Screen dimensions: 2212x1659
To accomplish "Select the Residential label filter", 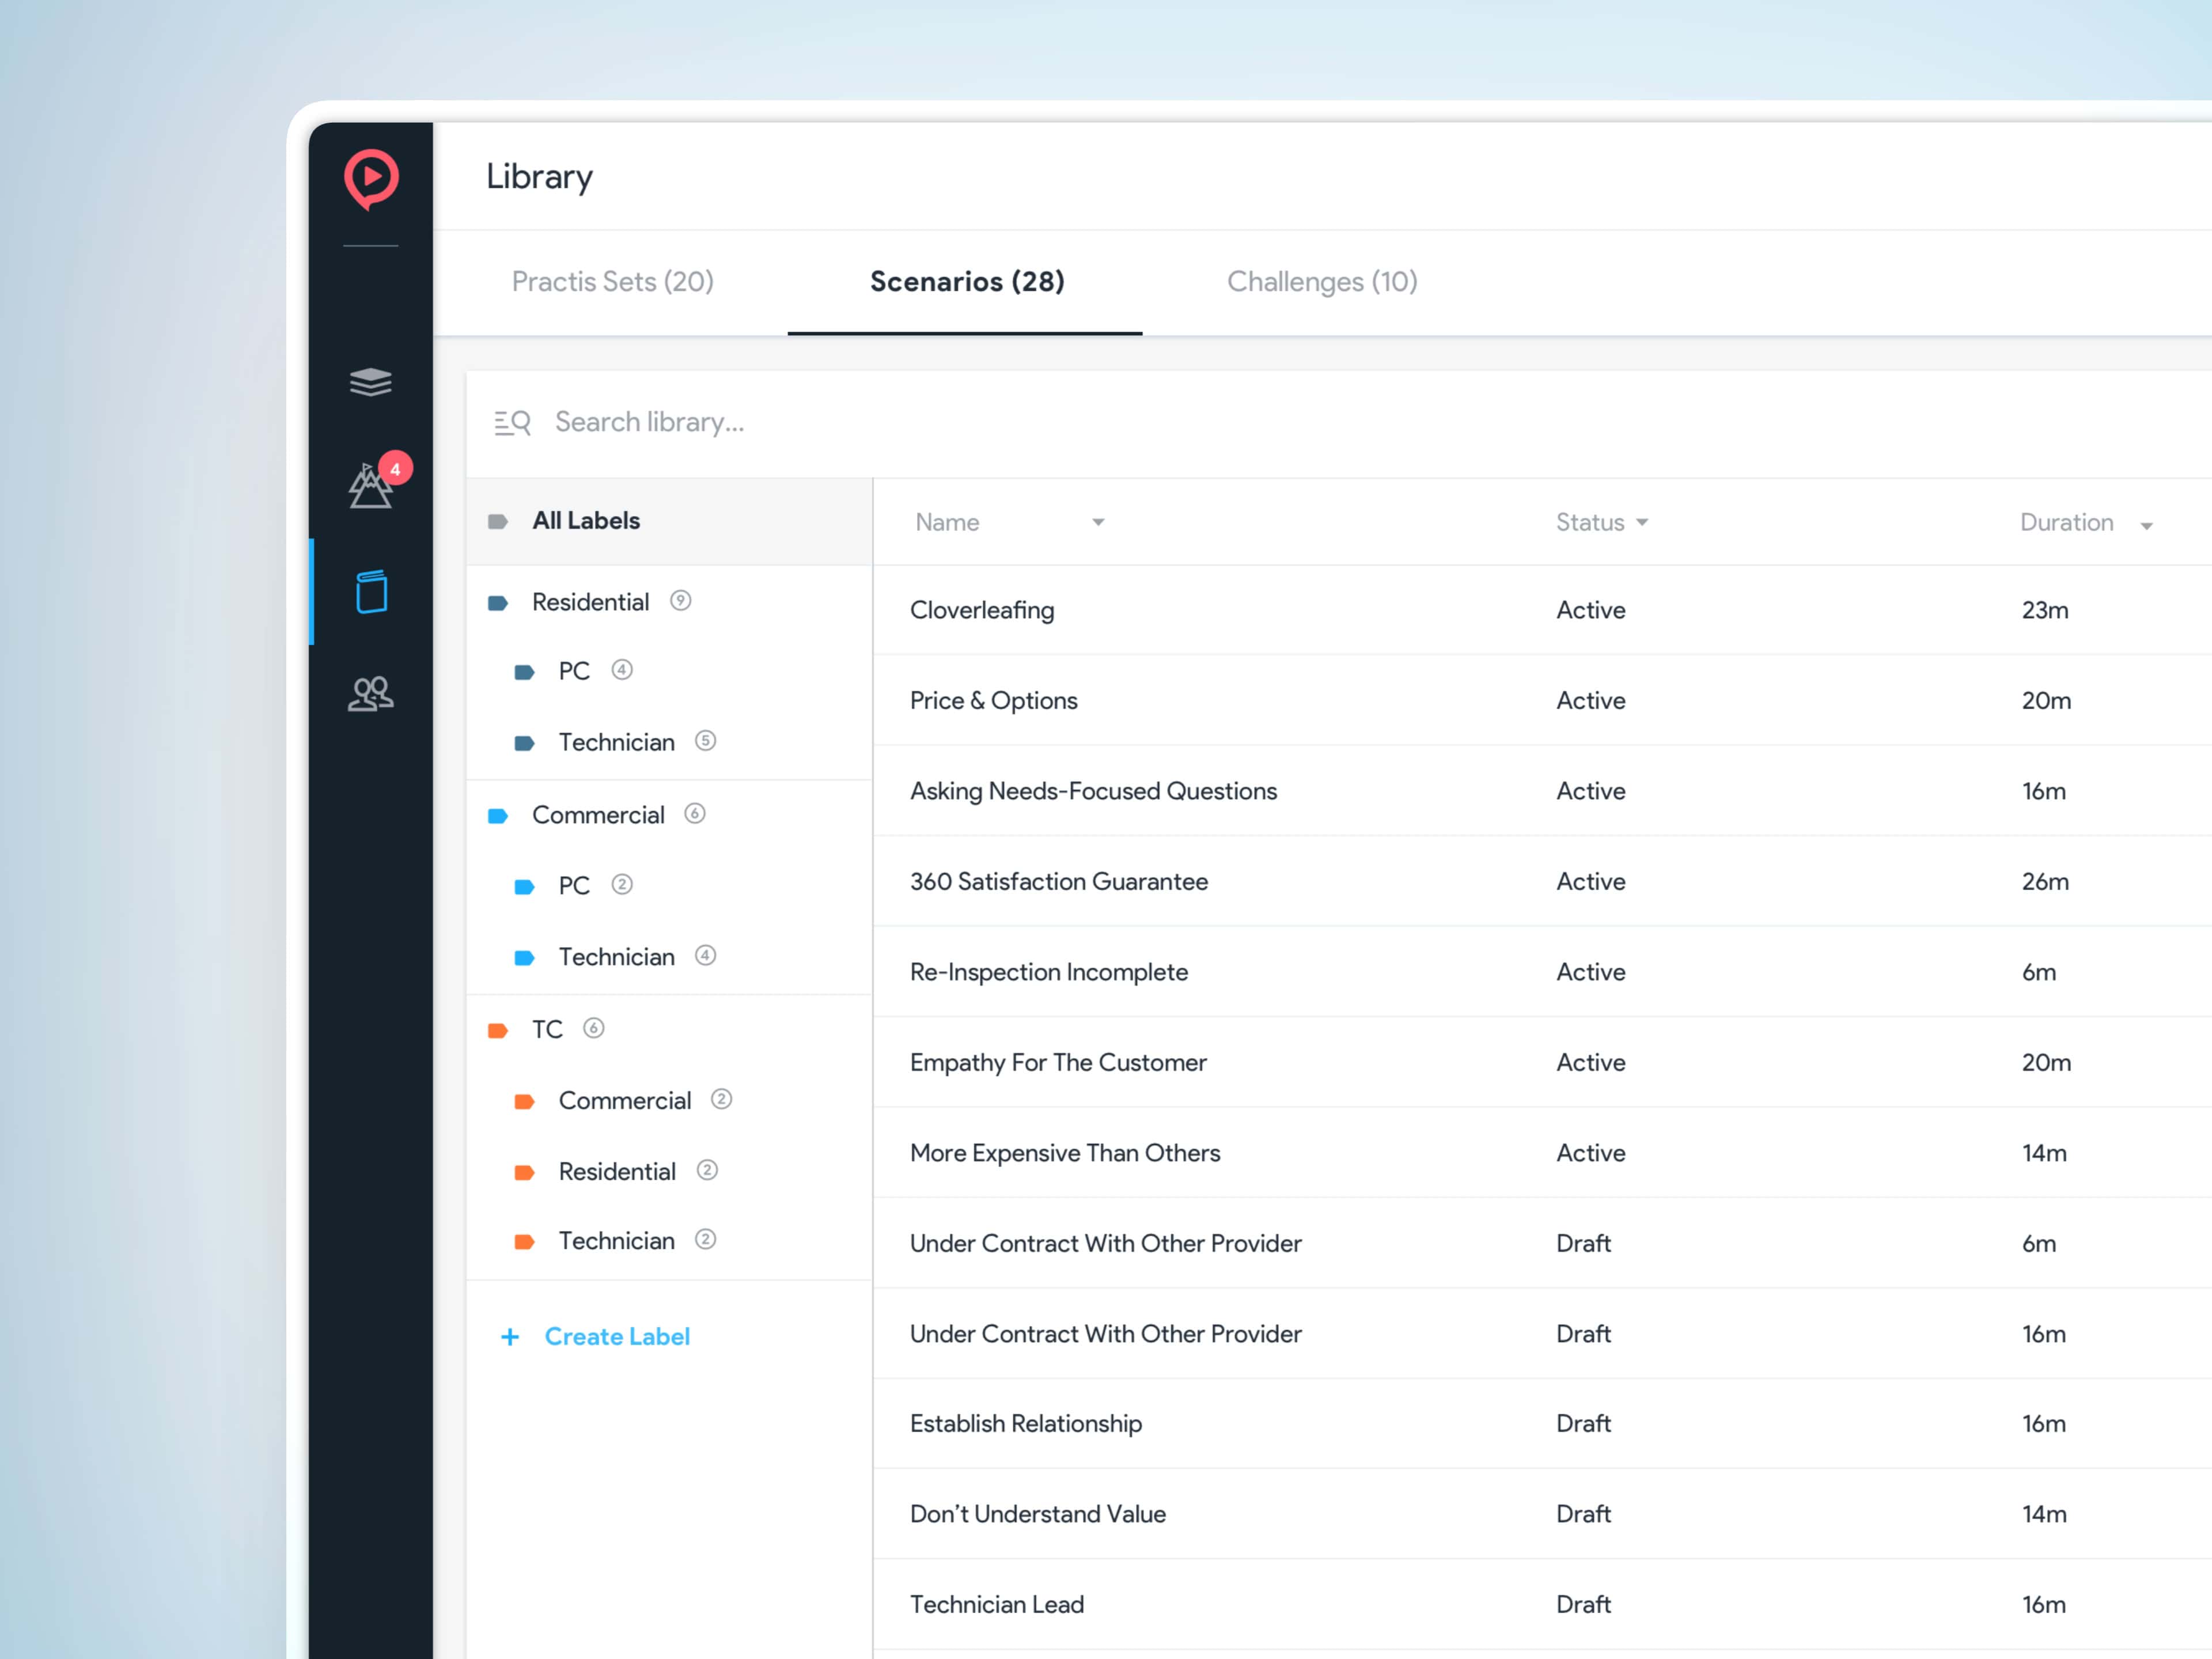I will click(590, 602).
